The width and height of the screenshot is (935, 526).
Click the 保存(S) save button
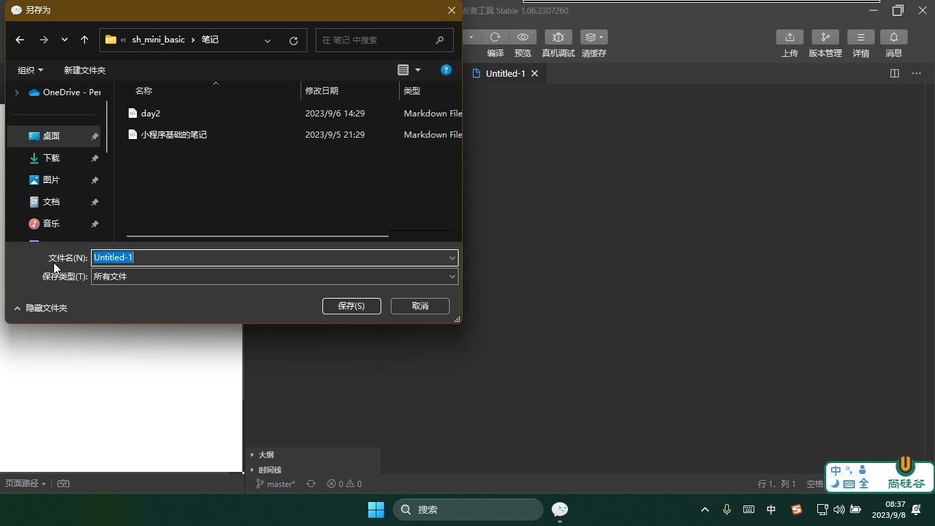point(352,306)
